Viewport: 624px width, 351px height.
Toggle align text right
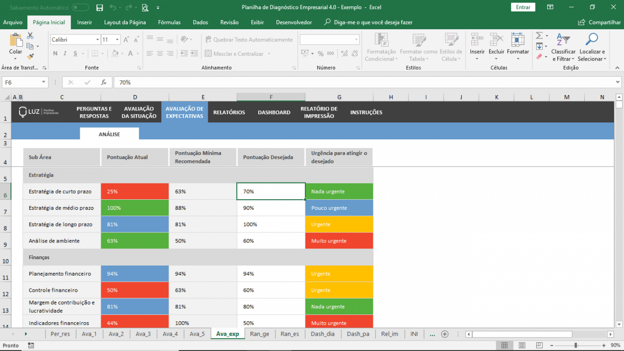coord(169,54)
